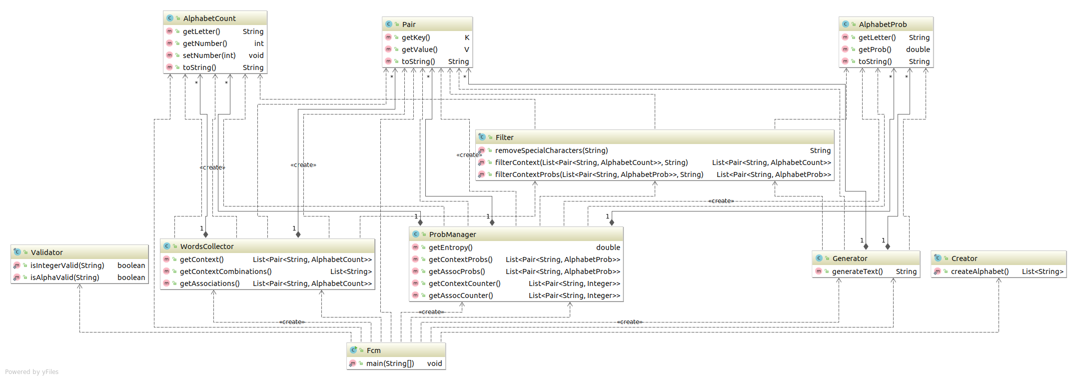Click the K return type of getKey()

click(x=467, y=37)
